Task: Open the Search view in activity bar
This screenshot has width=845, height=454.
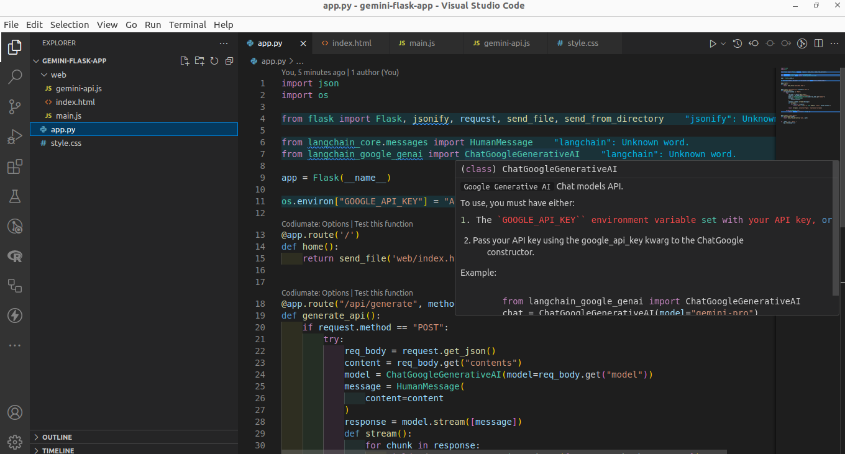Action: tap(15, 76)
